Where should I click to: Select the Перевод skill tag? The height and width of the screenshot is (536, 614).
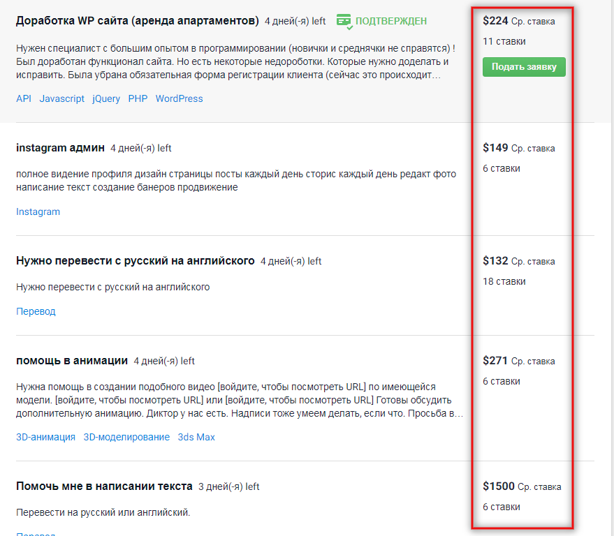[x=35, y=311]
